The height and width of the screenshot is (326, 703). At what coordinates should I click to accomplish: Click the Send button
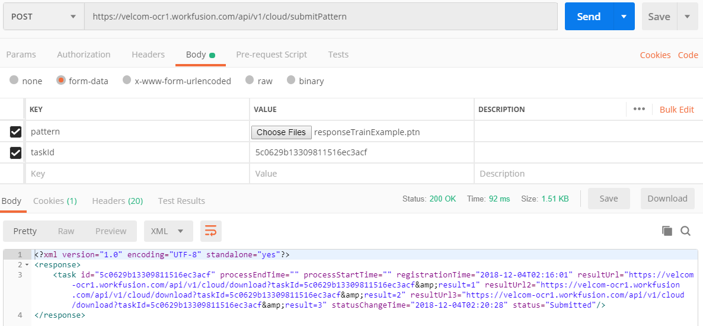tap(589, 17)
